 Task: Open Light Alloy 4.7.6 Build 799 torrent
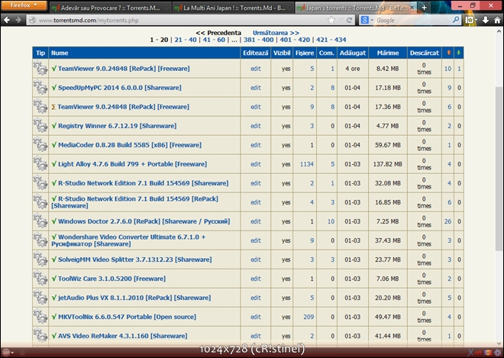(132, 164)
